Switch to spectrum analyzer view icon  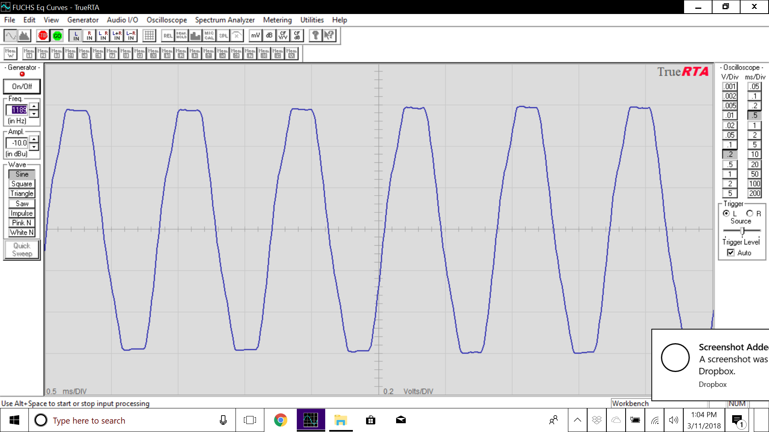click(25, 36)
